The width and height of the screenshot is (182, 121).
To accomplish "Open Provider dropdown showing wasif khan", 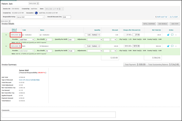I will point(27,39).
